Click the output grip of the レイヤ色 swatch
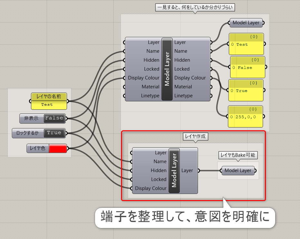The height and width of the screenshot is (239, 300). click(68, 148)
